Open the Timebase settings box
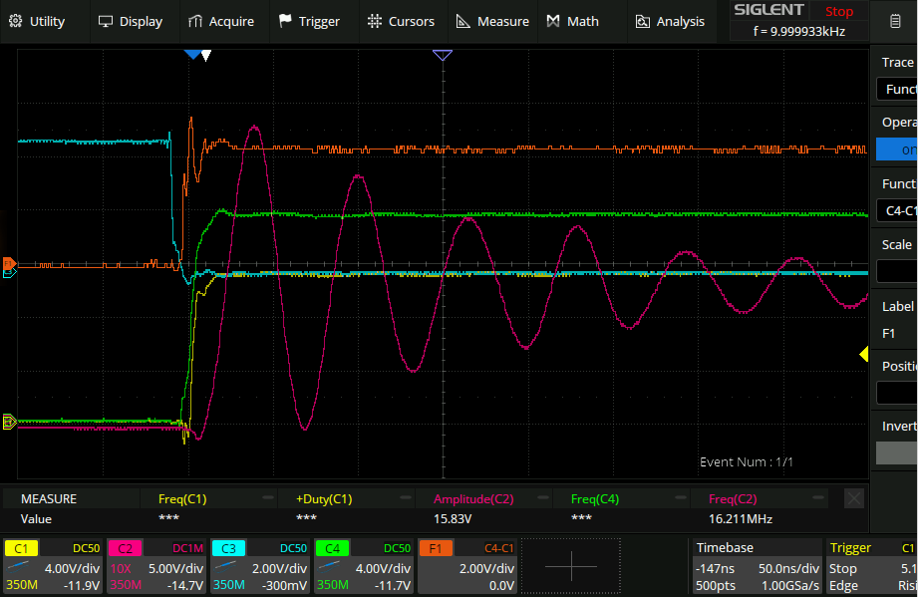This screenshot has width=918, height=597. click(756, 565)
